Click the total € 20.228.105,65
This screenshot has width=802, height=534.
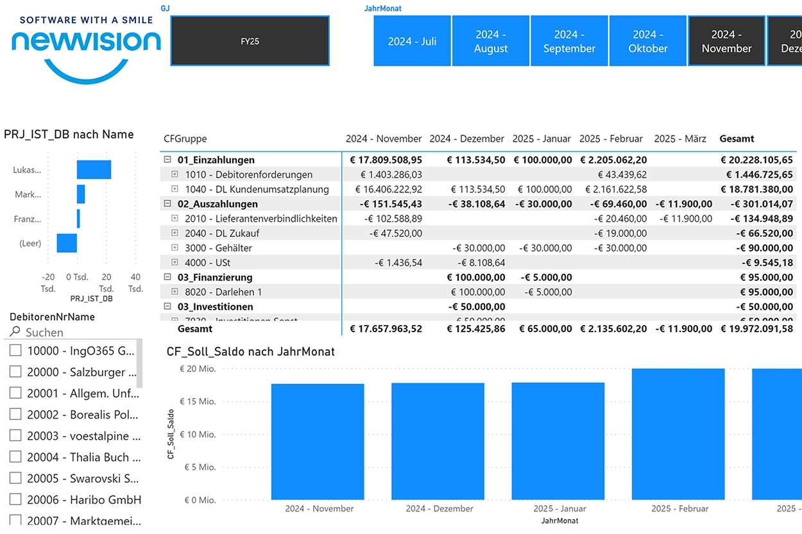756,160
